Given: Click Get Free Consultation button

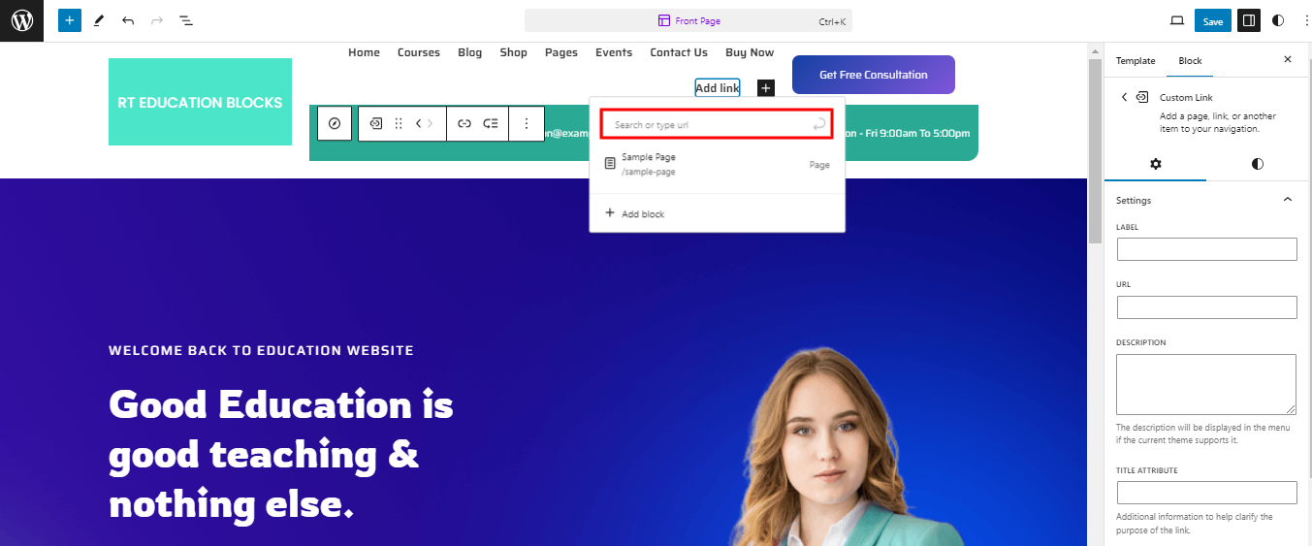Looking at the screenshot, I should click(874, 75).
